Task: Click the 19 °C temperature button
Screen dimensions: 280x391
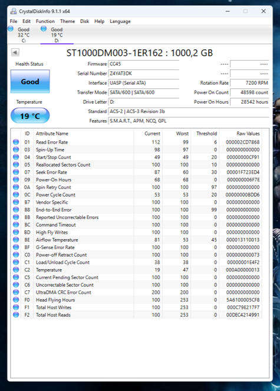Action: coord(30,115)
